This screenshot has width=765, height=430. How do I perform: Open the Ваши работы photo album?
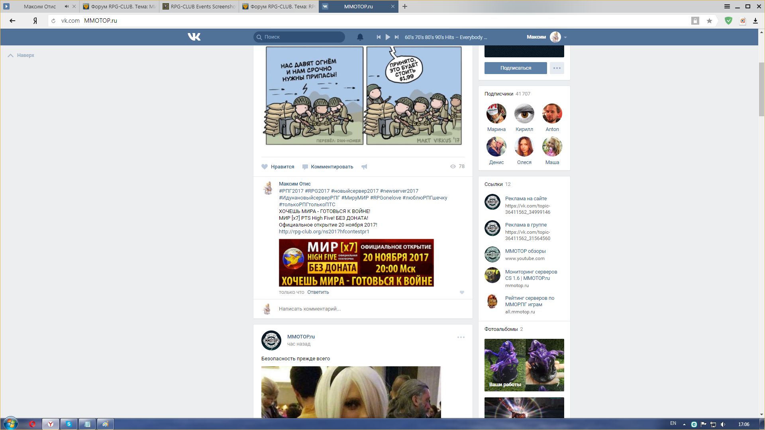524,365
